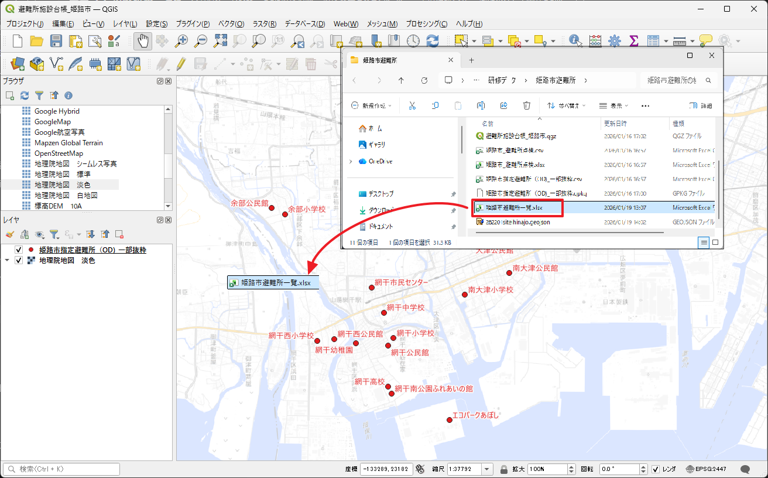Select the Pan Map hand tool
The width and height of the screenshot is (768, 478).
coord(143,41)
